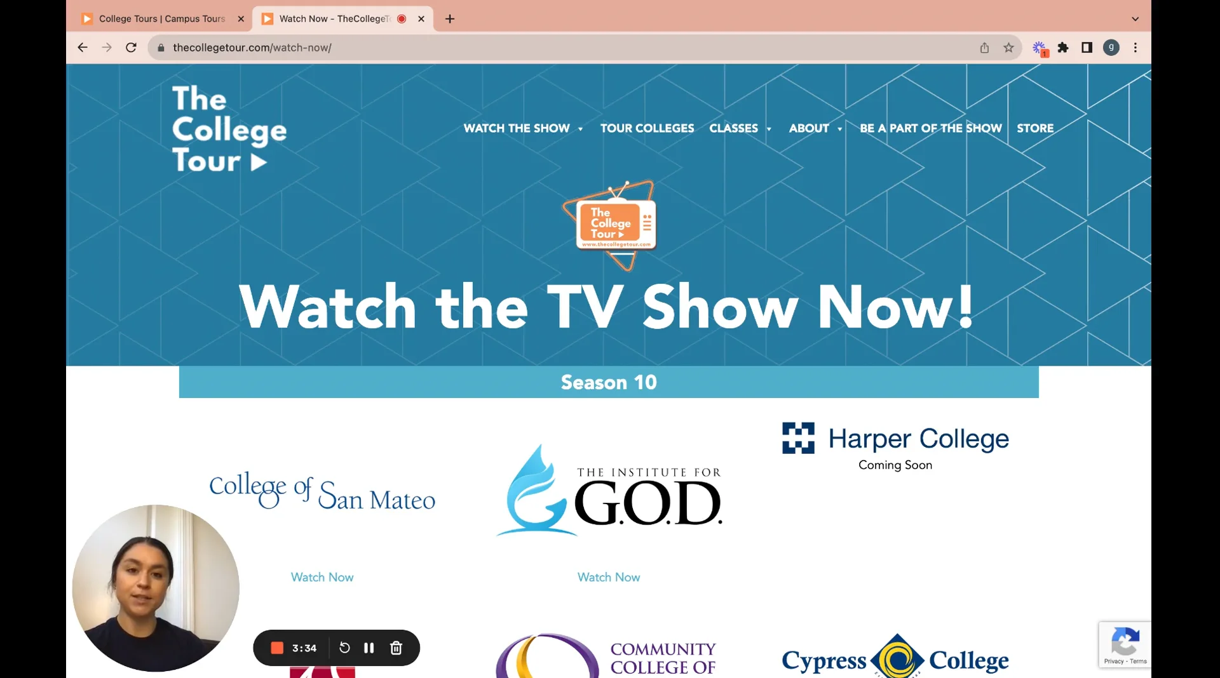Click the Season 10 banner
Image resolution: width=1220 pixels, height=678 pixels.
(609, 382)
